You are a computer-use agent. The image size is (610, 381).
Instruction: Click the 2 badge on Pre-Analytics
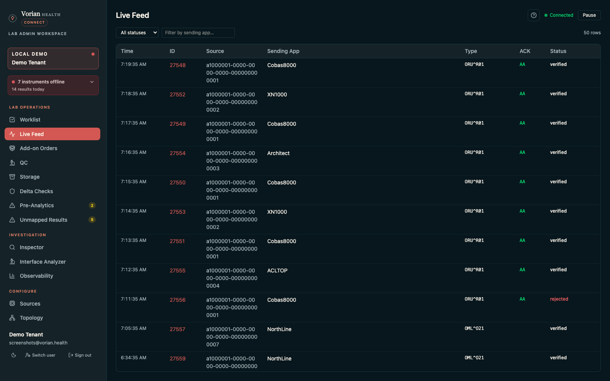(92, 205)
